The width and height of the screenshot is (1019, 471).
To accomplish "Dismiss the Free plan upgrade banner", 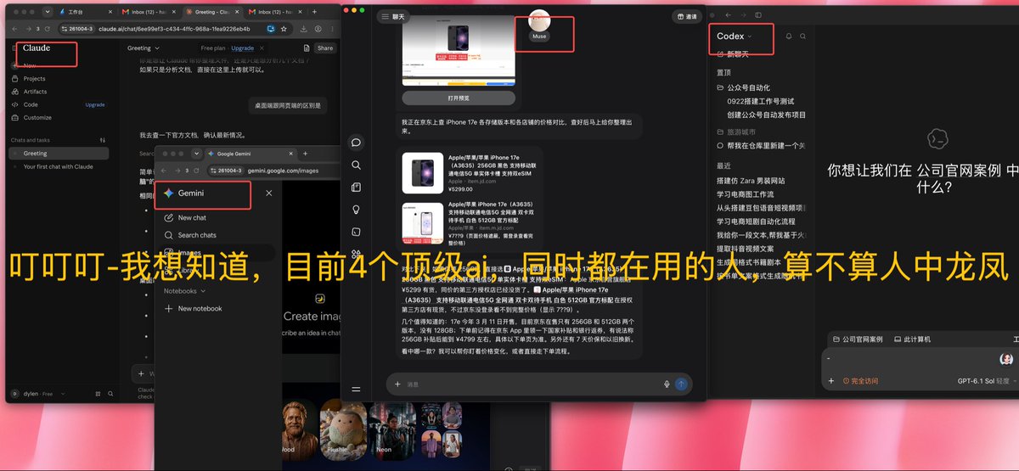I will (262, 48).
